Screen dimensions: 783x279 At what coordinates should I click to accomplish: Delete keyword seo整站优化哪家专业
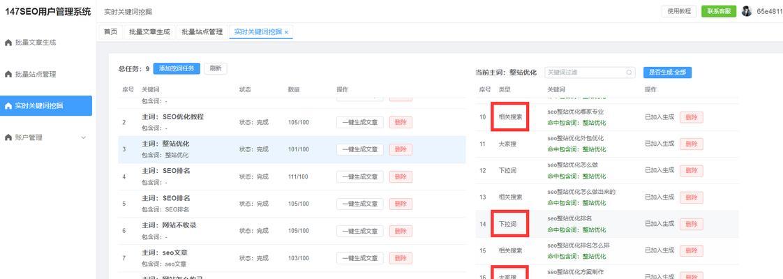pos(691,117)
